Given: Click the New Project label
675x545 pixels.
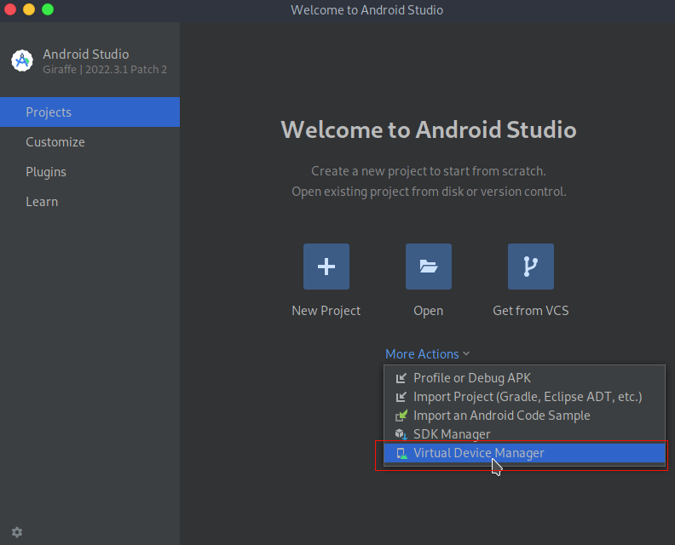Looking at the screenshot, I should click(326, 311).
